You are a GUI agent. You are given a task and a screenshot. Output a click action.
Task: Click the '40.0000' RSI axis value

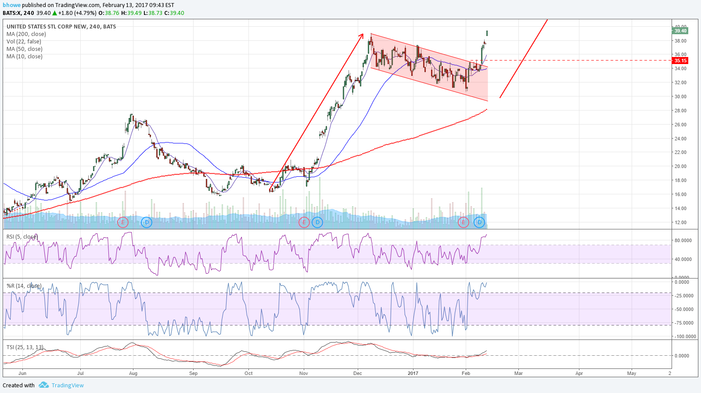click(683, 259)
